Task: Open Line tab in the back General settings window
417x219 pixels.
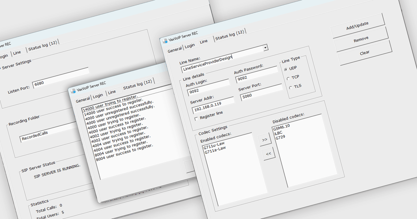Action: (17, 52)
